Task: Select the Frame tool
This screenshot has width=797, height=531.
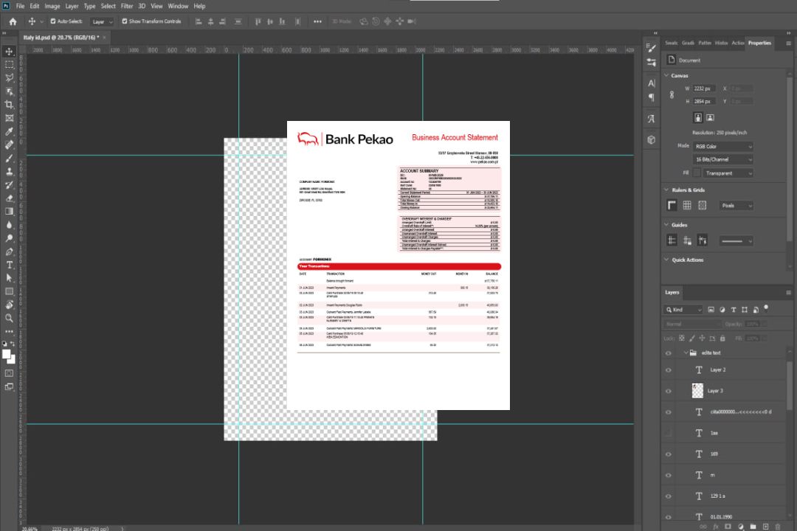Action: 9,118
